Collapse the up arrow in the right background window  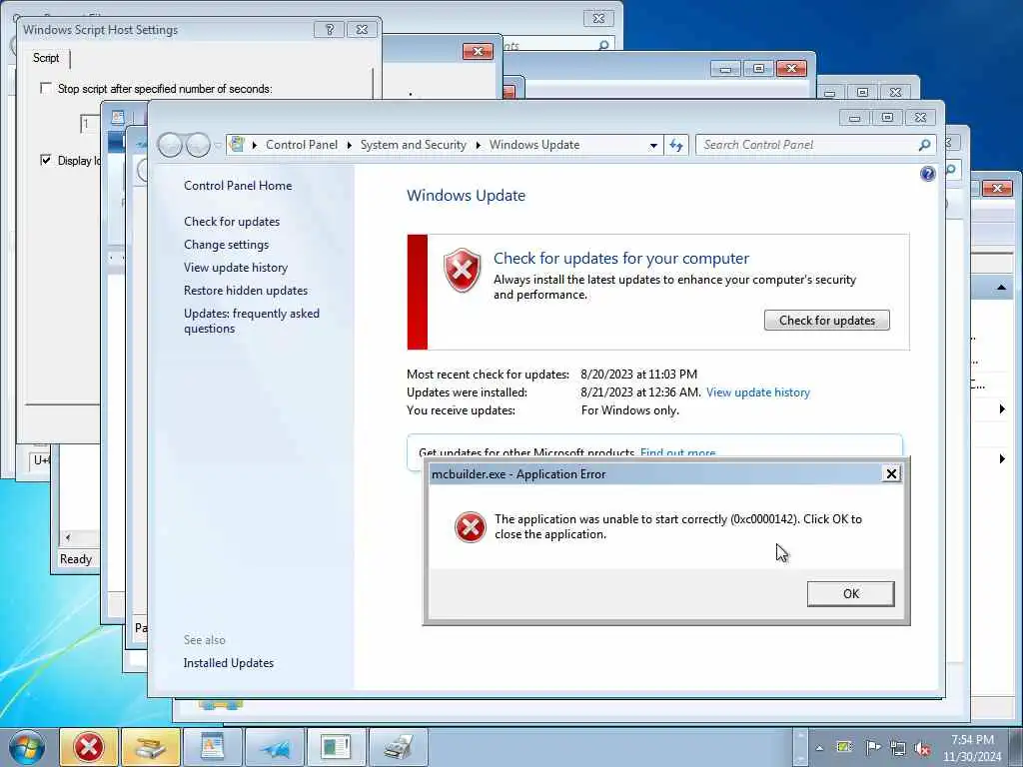coord(1001,287)
